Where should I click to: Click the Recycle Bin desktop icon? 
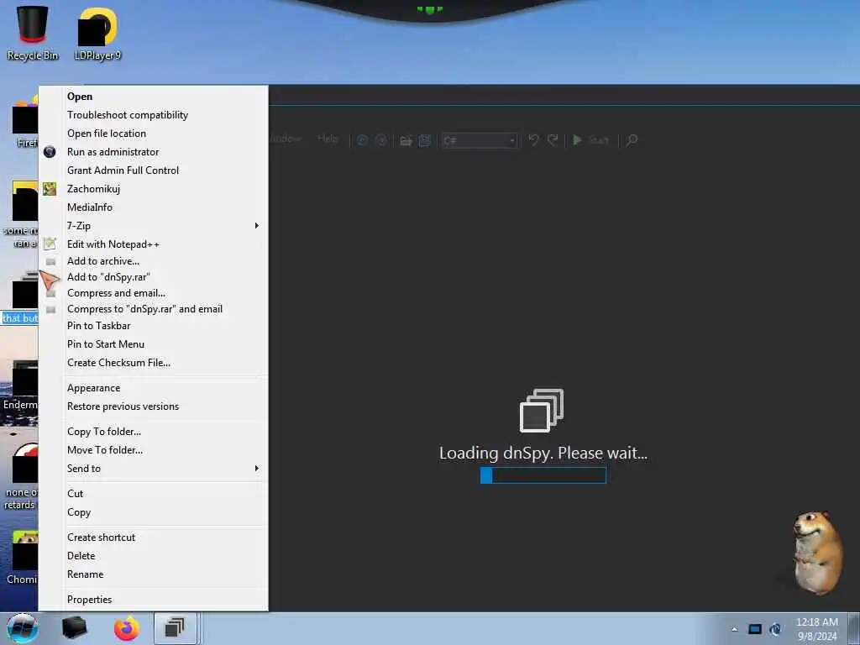point(33,33)
